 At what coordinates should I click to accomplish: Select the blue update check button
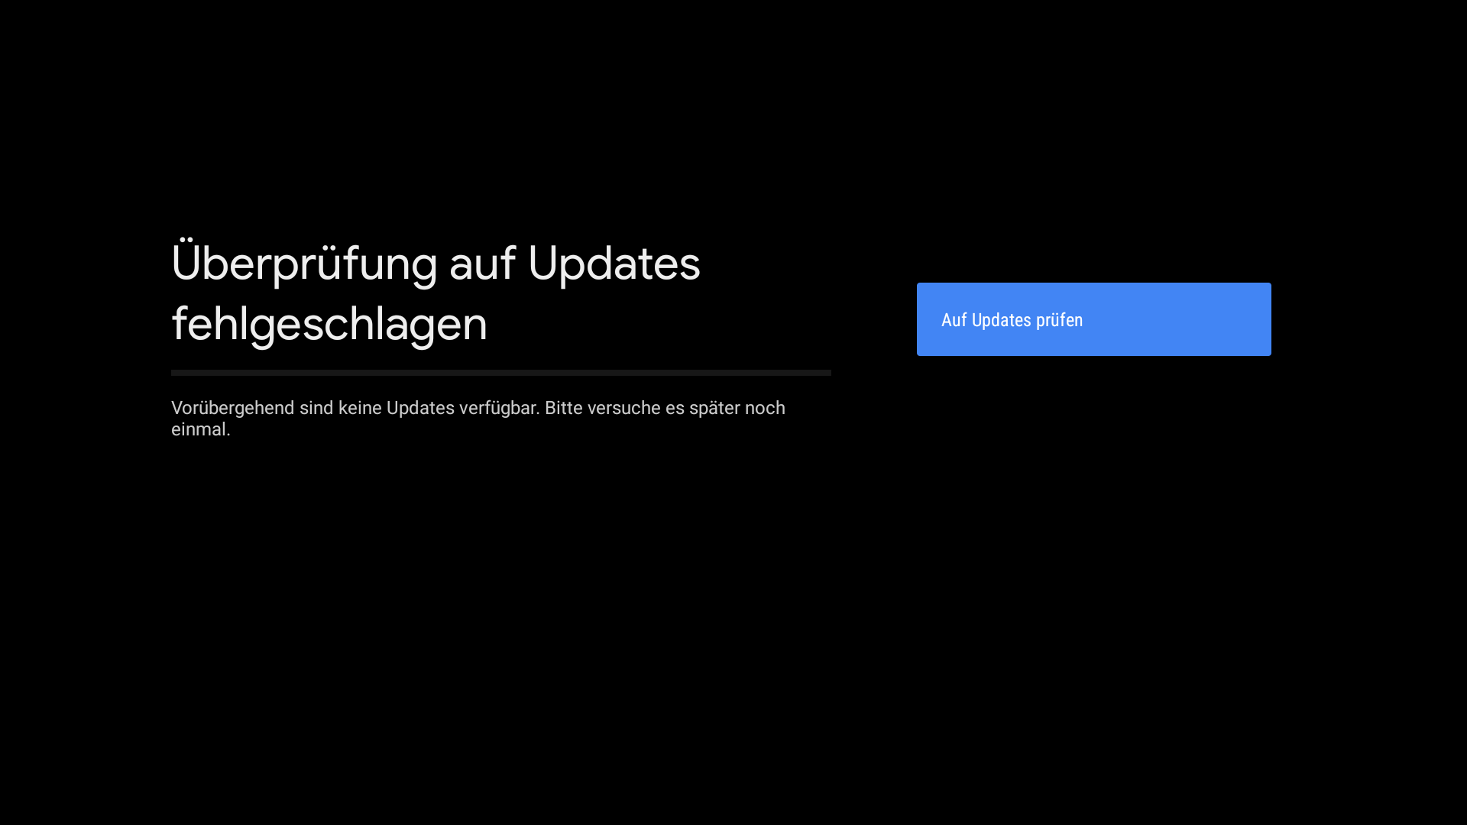[1093, 319]
